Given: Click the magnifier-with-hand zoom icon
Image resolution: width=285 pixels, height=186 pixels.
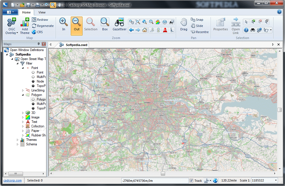Looking at the screenshot, I should (x=131, y=22).
